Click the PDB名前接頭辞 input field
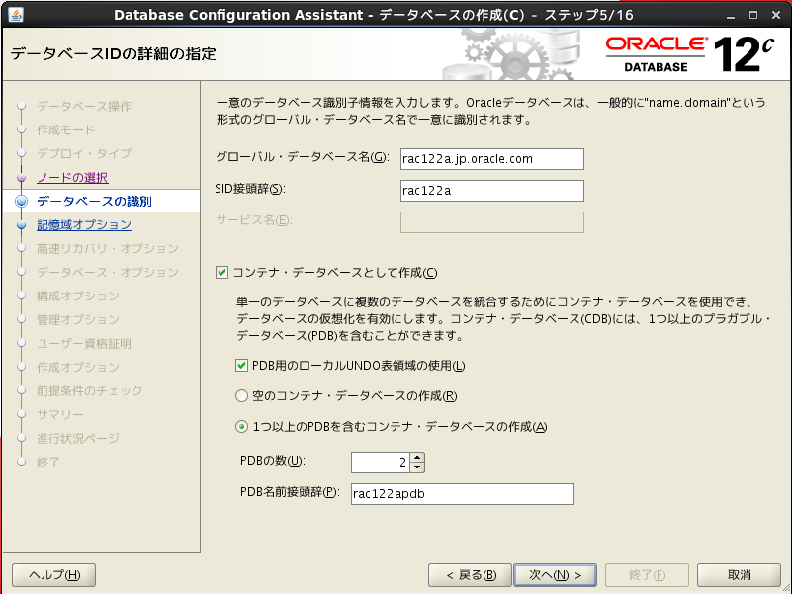792x594 pixels. click(x=462, y=494)
